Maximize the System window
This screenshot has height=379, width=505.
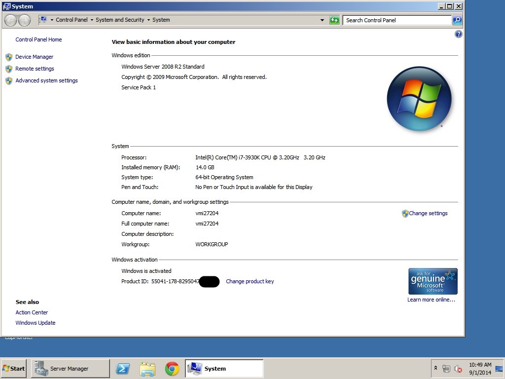click(x=450, y=6)
